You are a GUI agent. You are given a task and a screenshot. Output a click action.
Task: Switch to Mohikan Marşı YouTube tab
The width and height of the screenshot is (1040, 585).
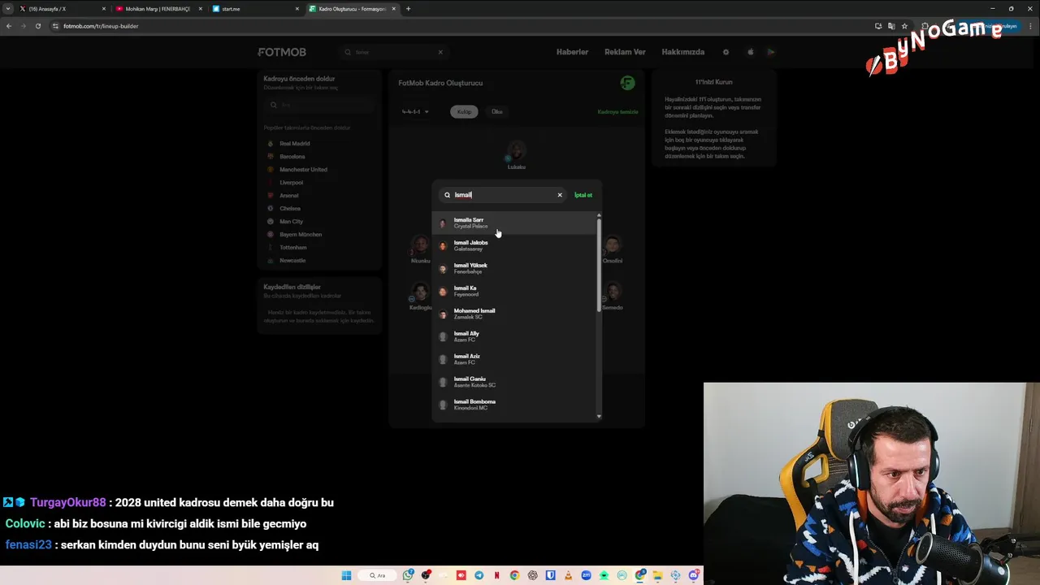158,9
